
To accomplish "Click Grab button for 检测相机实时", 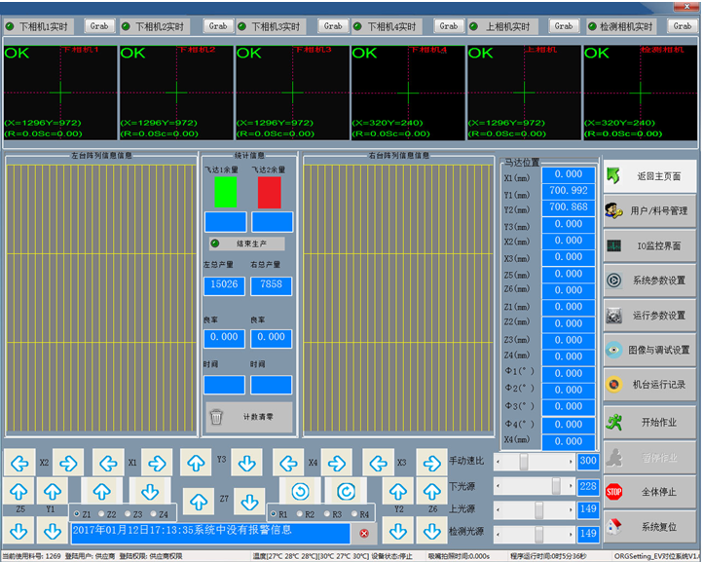I will [682, 26].
